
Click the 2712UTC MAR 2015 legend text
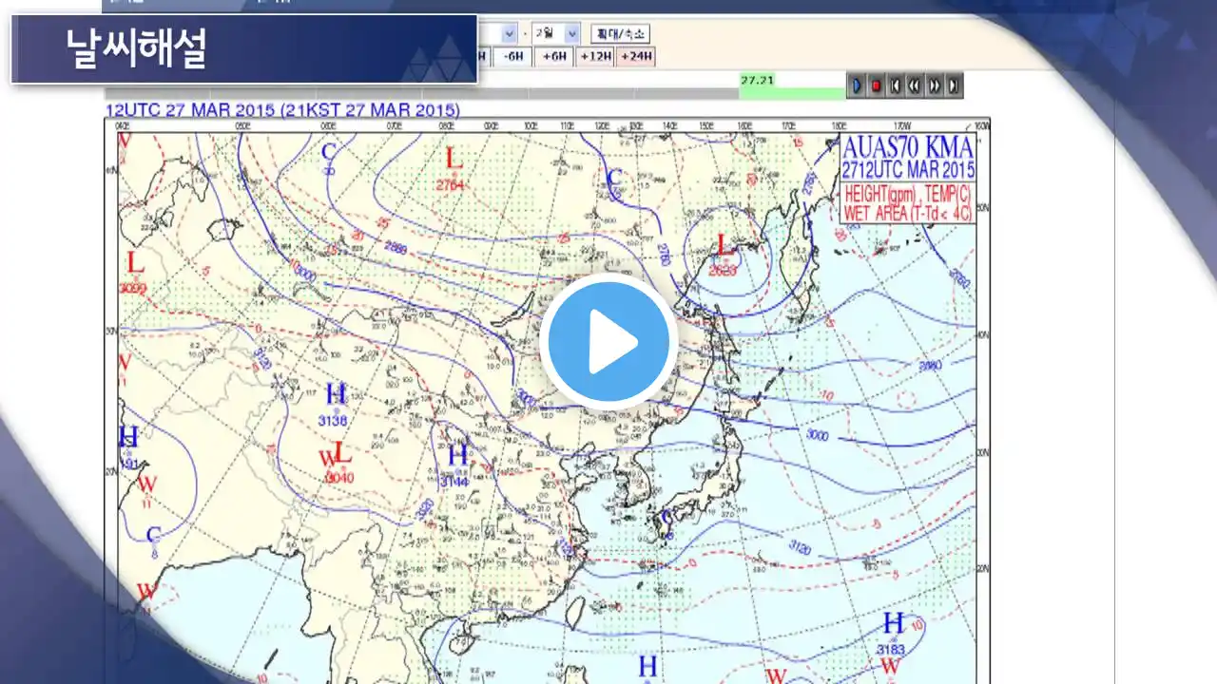click(x=907, y=171)
